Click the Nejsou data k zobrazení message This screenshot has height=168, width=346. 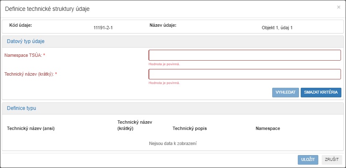pyautogui.click(x=173, y=143)
